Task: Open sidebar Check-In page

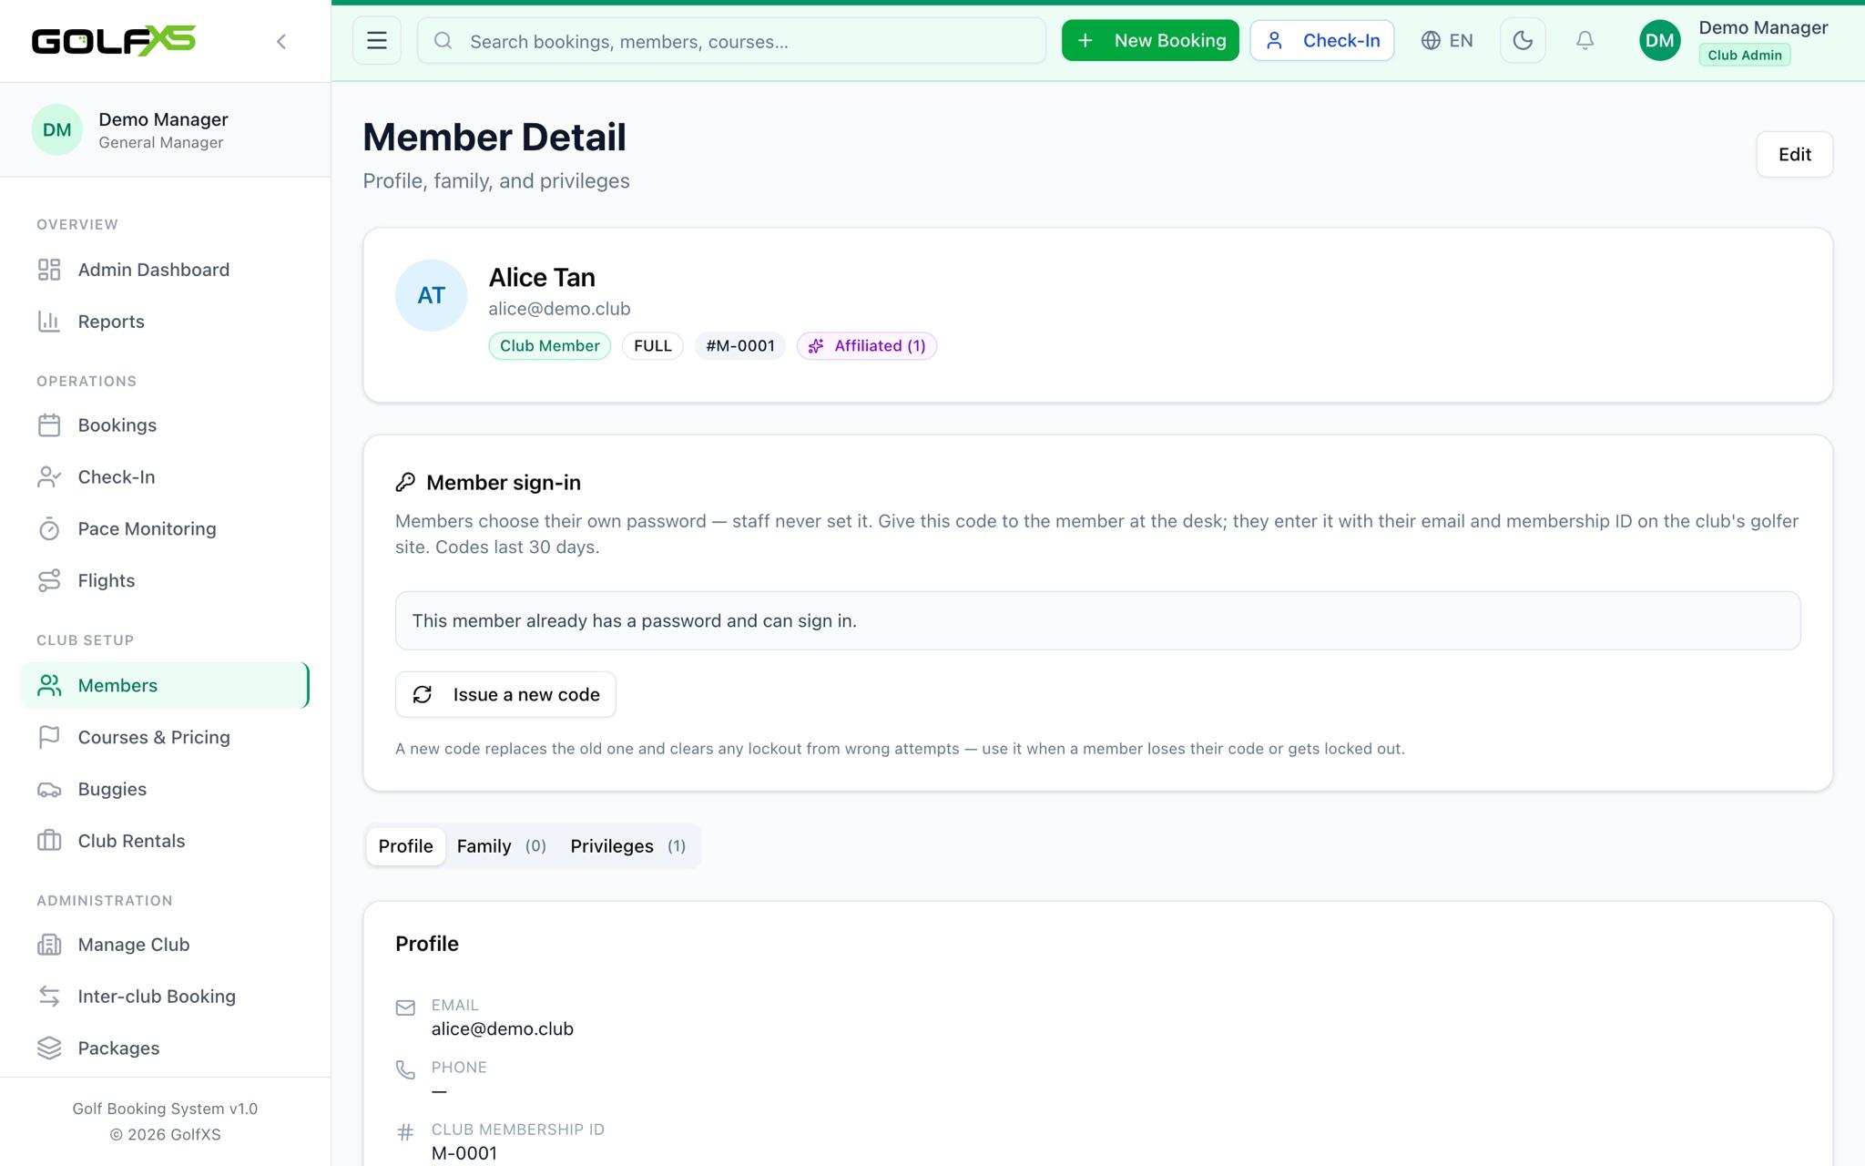Action: [x=165, y=477]
